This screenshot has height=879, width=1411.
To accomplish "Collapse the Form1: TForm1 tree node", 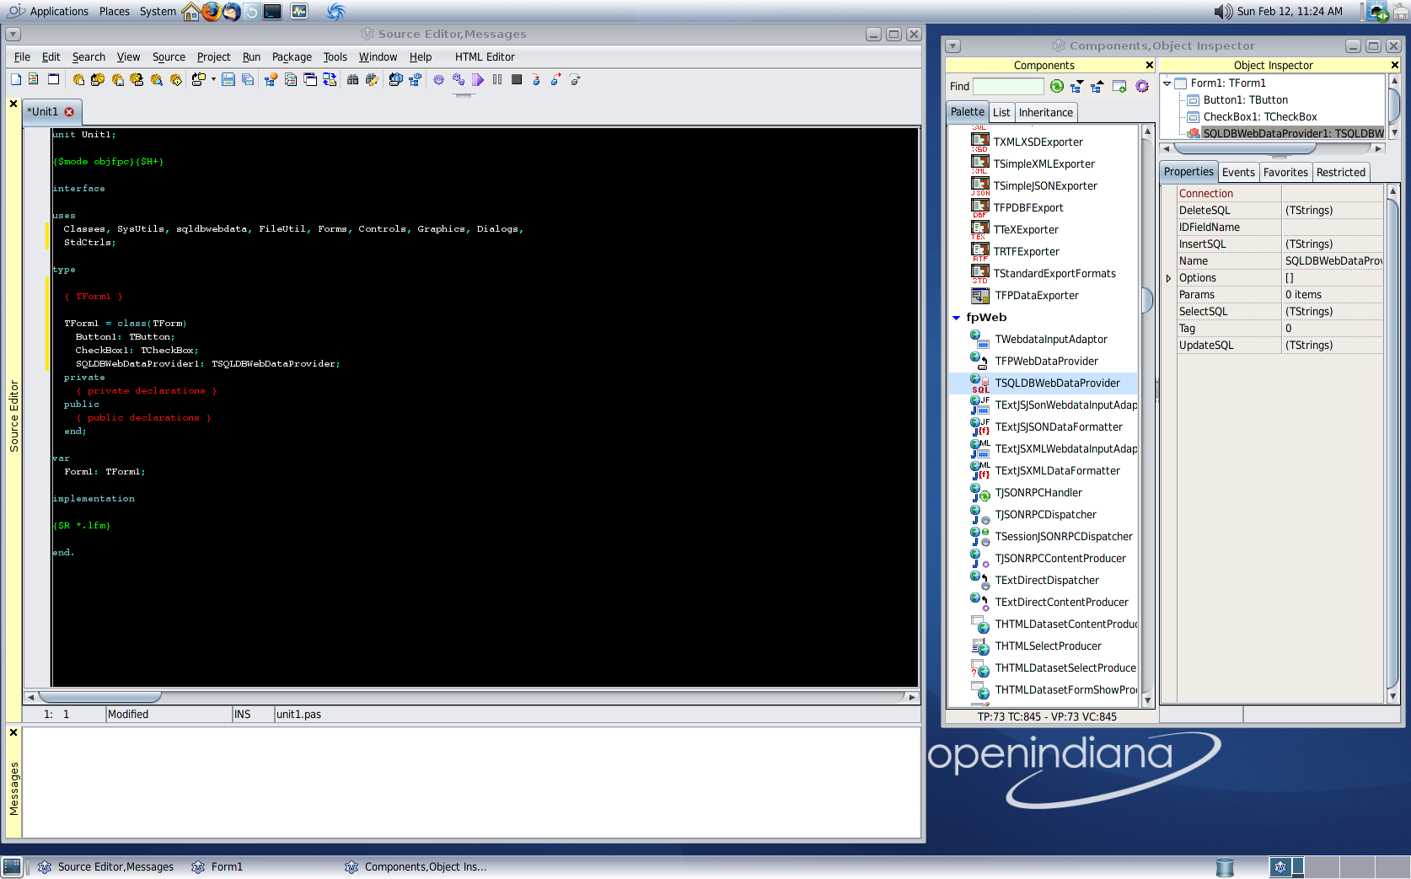I will tap(1167, 83).
